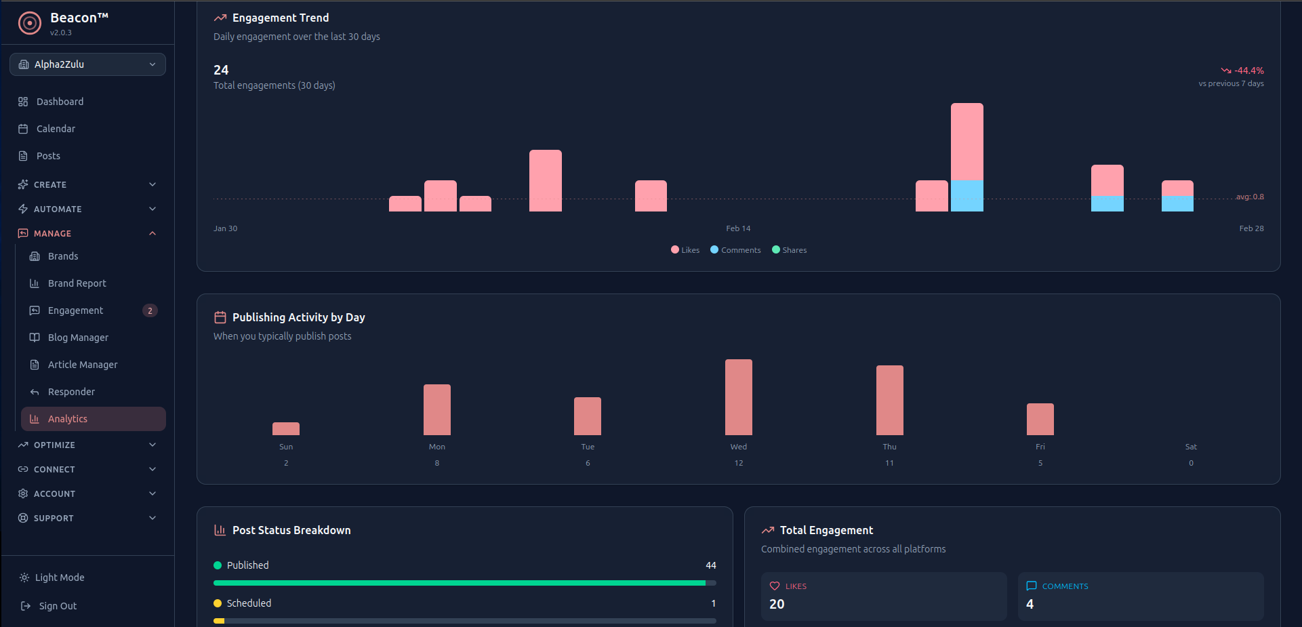Viewport: 1302px width, 627px height.
Task: Select the Dashboard icon in sidebar
Action: (x=23, y=102)
